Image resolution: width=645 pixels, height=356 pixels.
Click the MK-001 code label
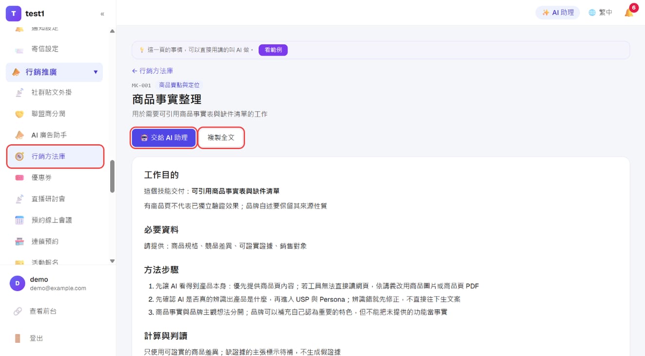[x=141, y=86]
